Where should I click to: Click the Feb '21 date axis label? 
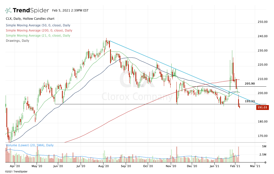pyautogui.click(x=235, y=166)
